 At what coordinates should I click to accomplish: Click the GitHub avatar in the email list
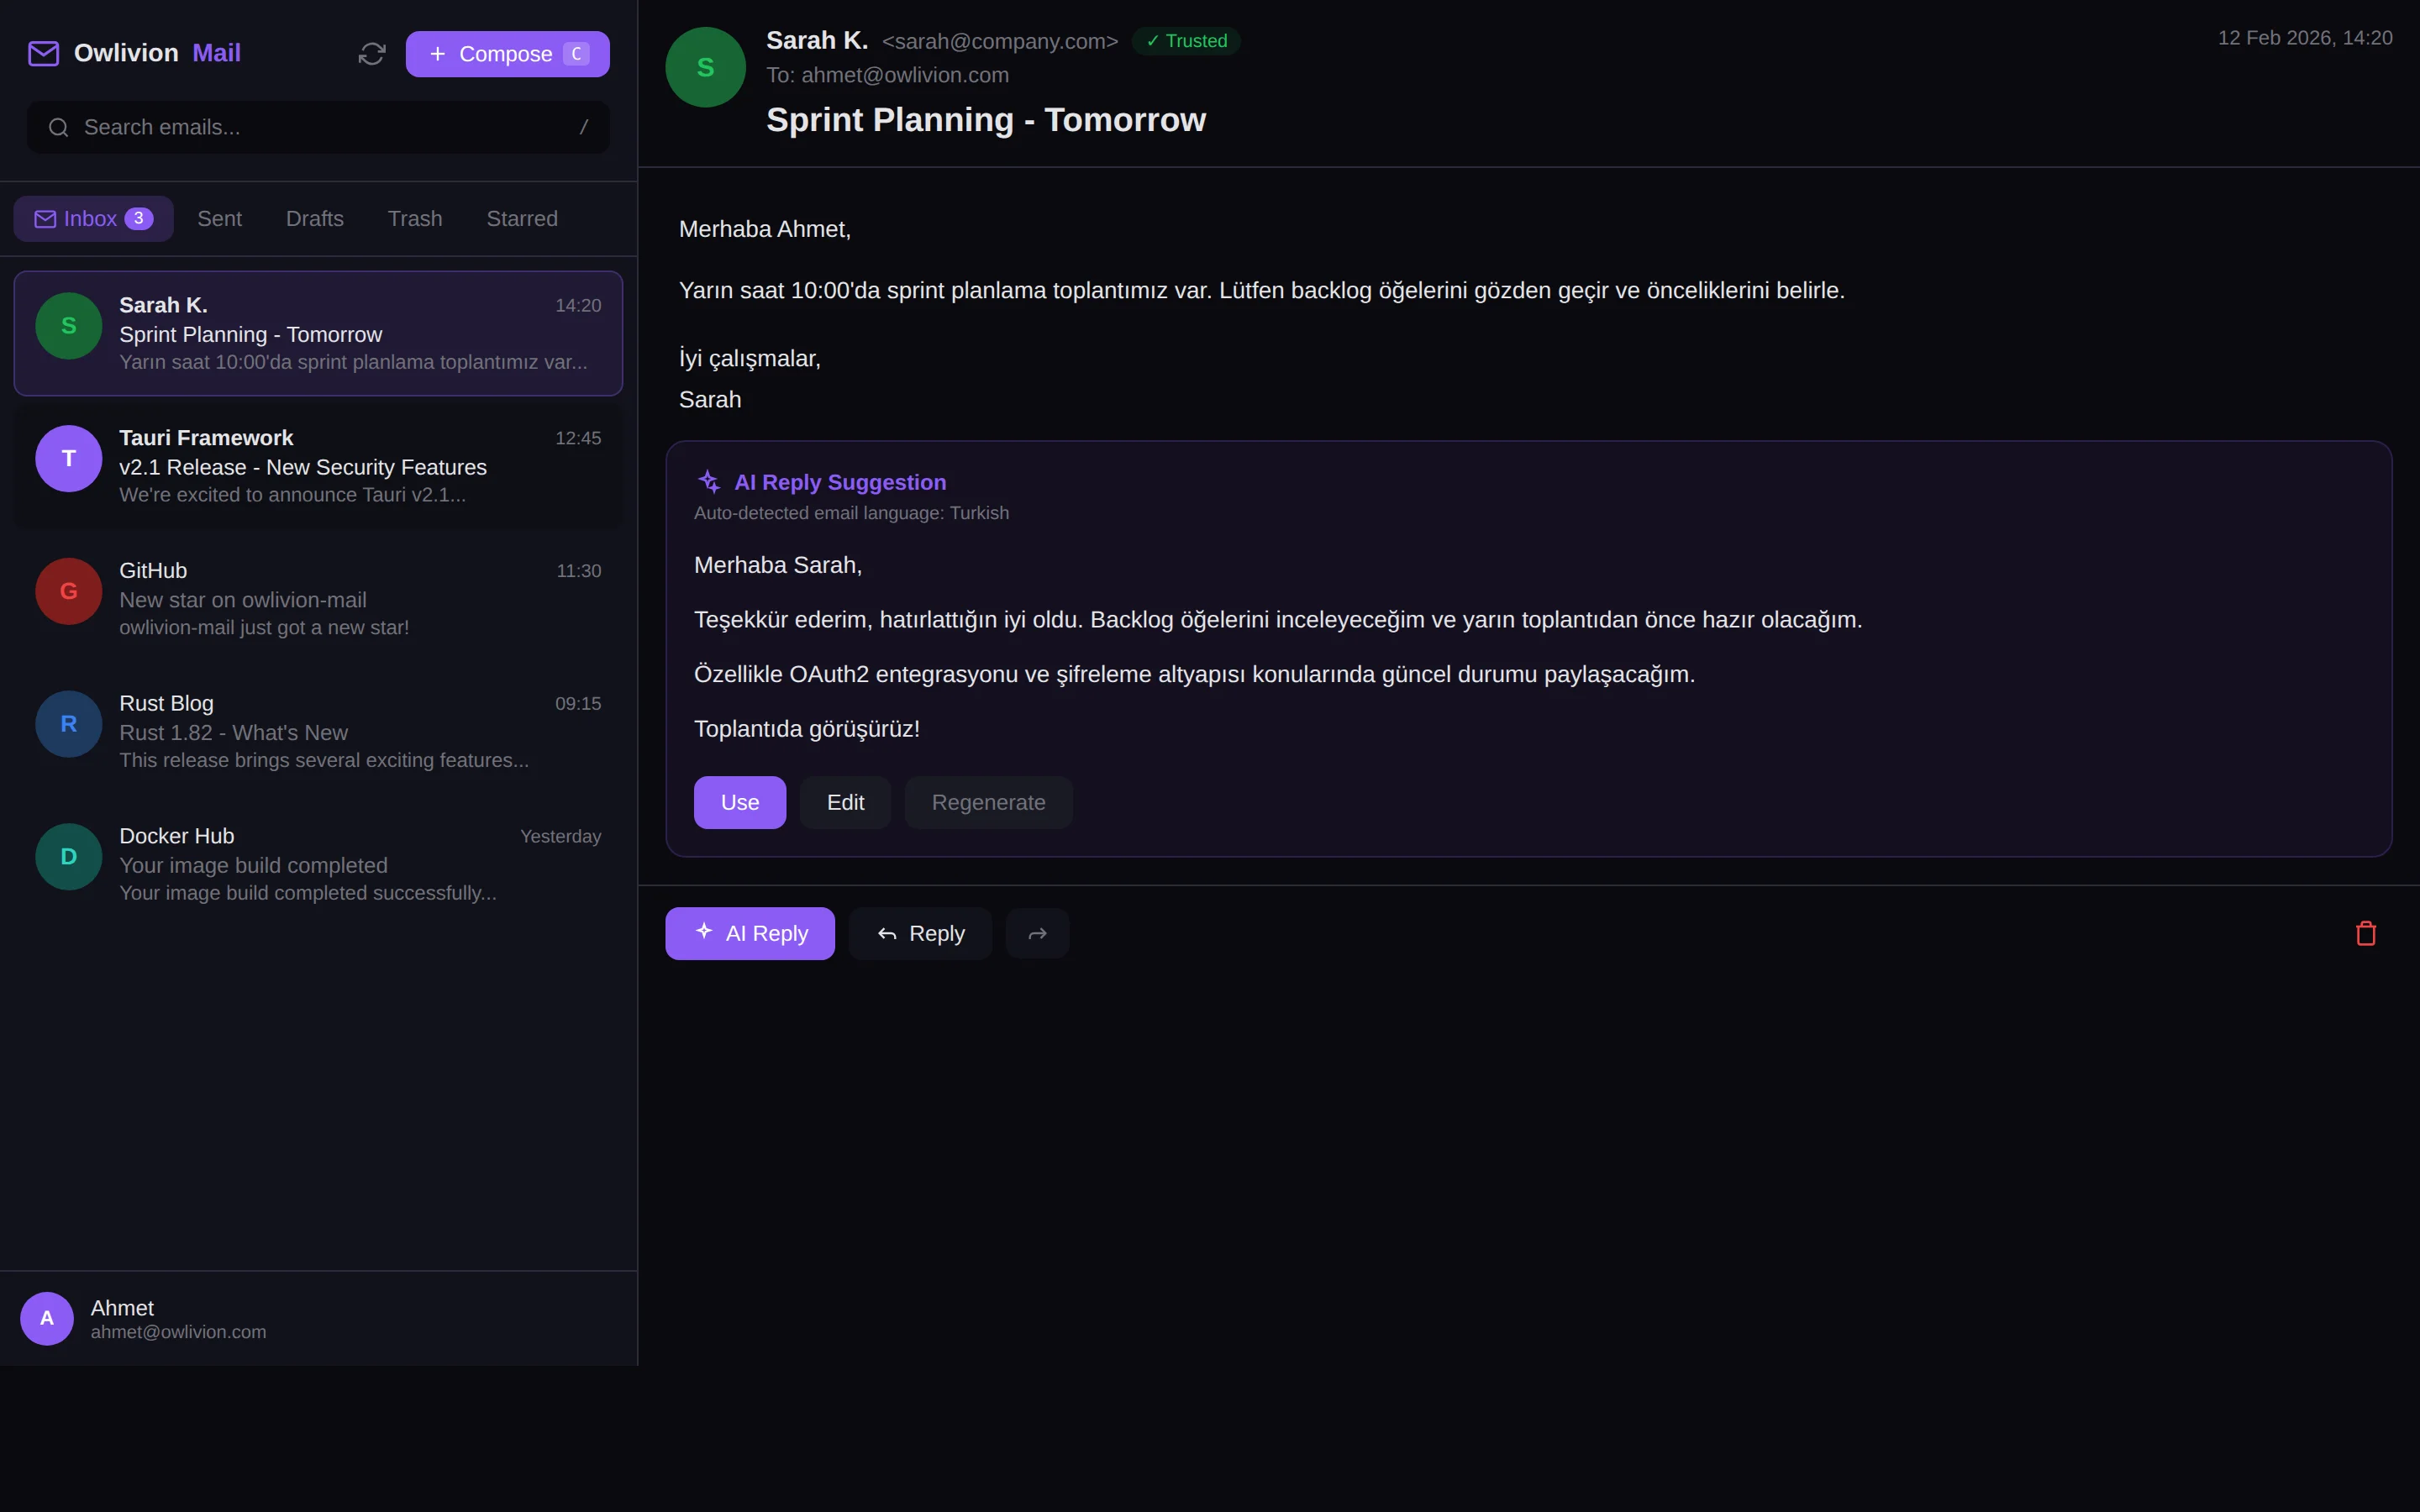pyautogui.click(x=67, y=591)
